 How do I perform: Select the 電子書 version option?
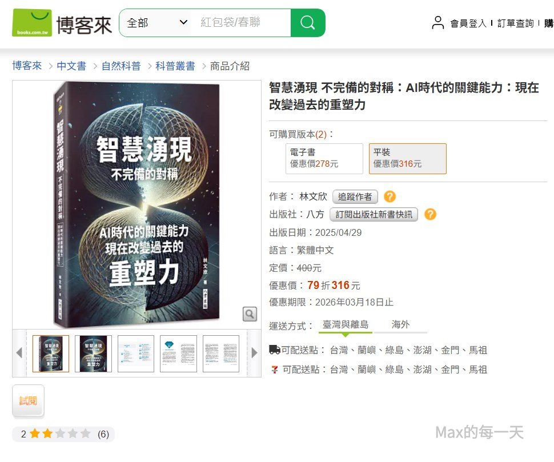pos(324,159)
